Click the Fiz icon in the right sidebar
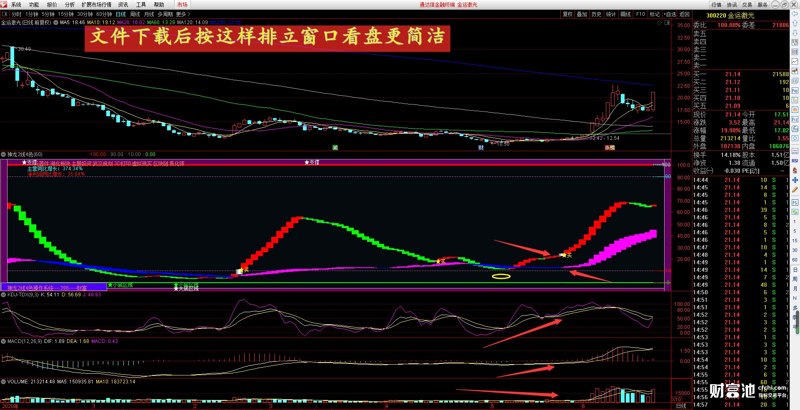The width and height of the screenshot is (800, 410). click(795, 119)
